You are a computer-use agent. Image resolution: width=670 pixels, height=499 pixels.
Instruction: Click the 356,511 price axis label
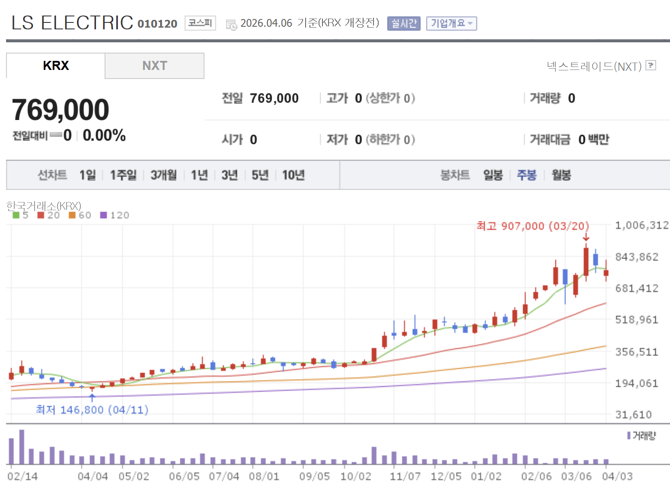coord(637,352)
